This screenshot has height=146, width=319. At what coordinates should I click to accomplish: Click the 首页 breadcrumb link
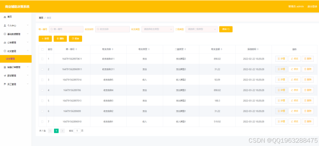point(41,18)
